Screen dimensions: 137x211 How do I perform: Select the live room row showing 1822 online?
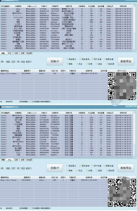54,180
